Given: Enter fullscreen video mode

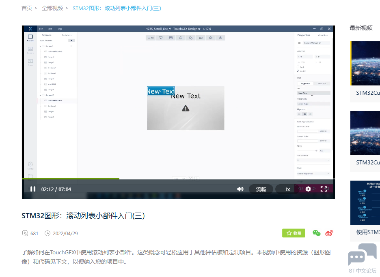Looking at the screenshot, I should [x=324, y=189].
